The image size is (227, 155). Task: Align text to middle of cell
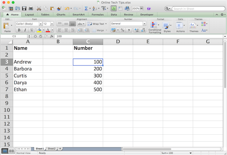(66, 24)
